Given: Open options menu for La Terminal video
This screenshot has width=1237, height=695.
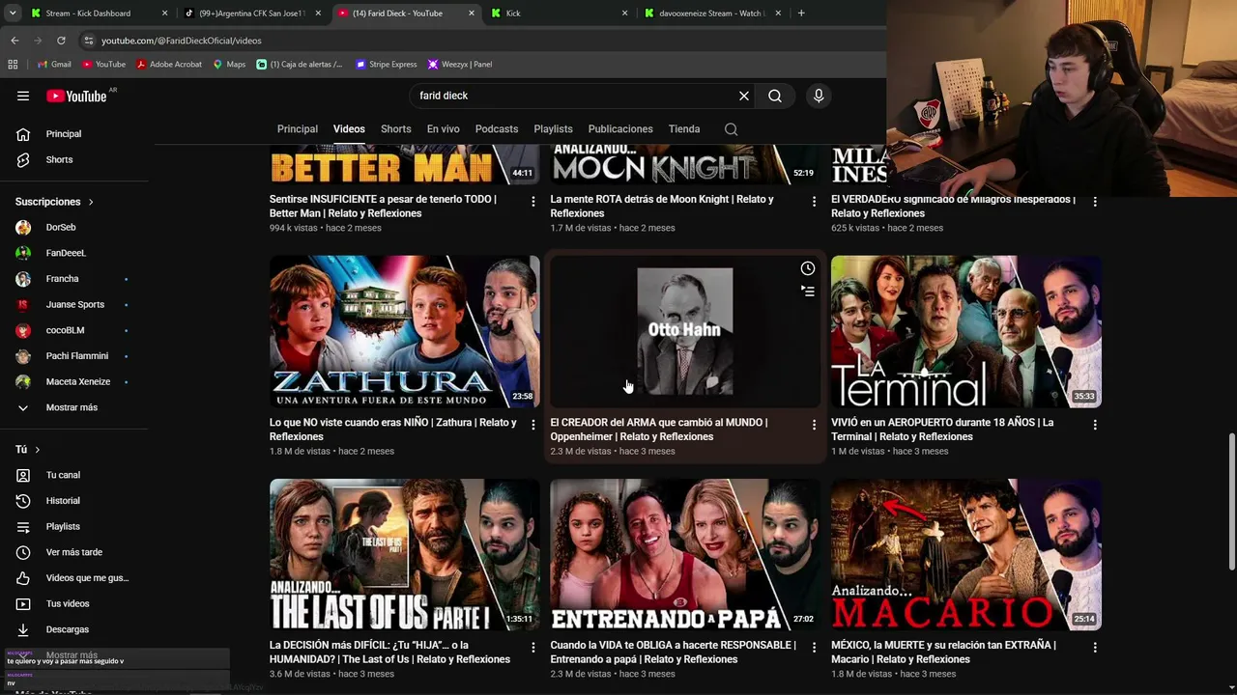Looking at the screenshot, I should [1095, 424].
